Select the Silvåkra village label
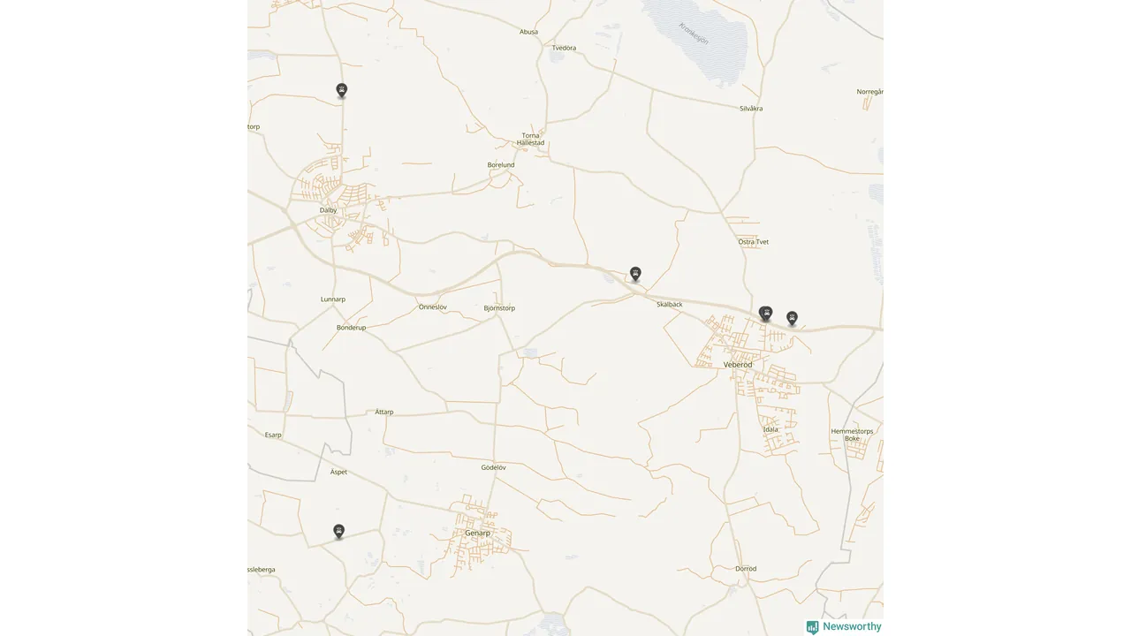1131x636 pixels. [x=751, y=109]
